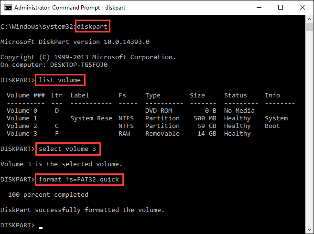314x234 pixels.
Task: Click the Status column header
Action: (x=235, y=96)
